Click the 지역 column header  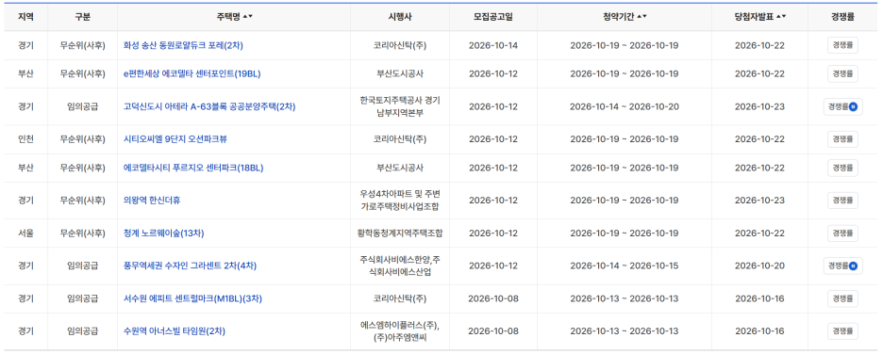pyautogui.click(x=25, y=17)
